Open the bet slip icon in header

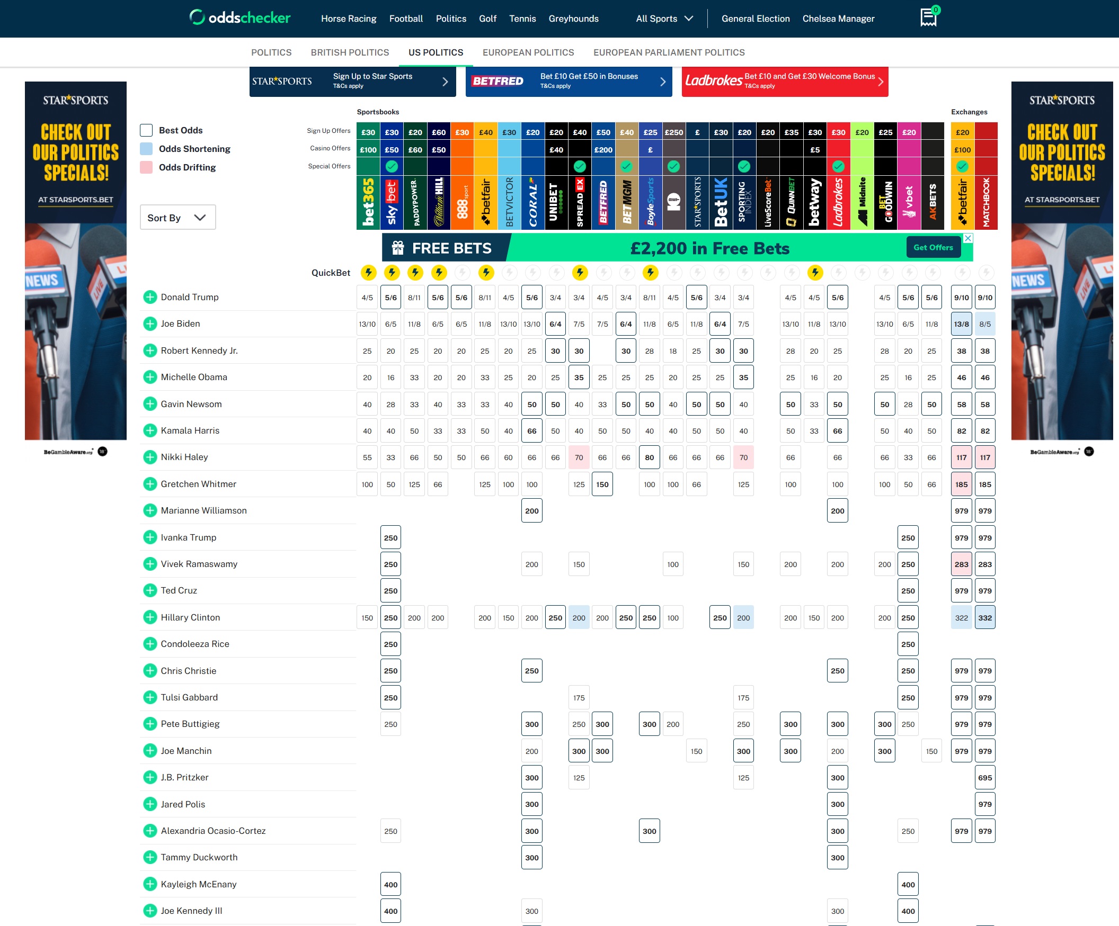928,17
